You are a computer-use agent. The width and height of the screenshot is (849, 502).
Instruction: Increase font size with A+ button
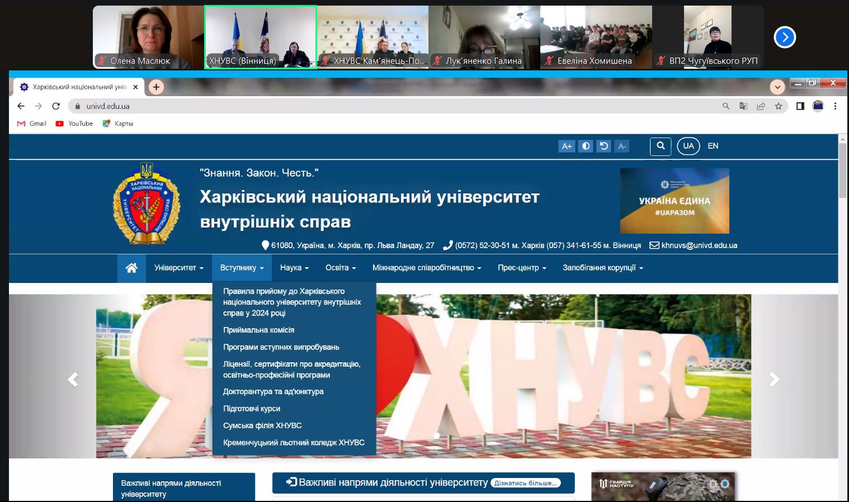click(x=567, y=146)
